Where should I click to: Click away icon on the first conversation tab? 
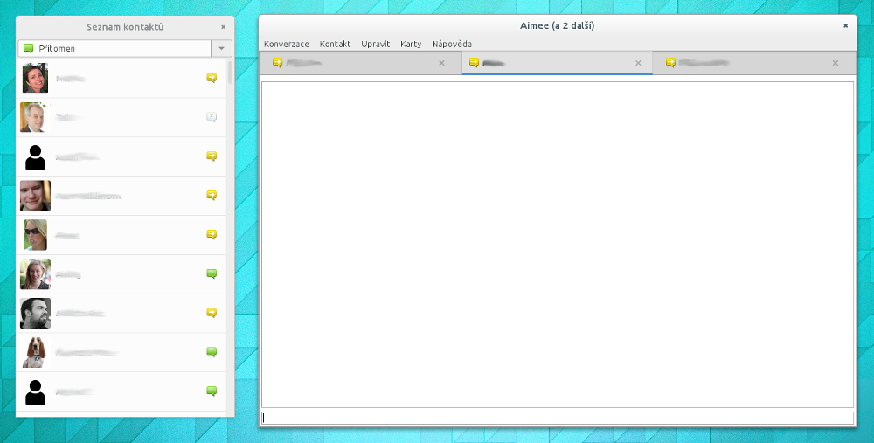coord(277,63)
